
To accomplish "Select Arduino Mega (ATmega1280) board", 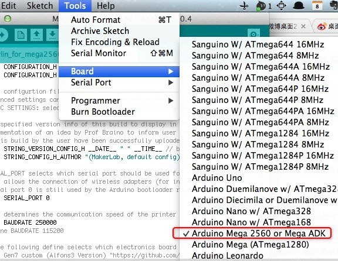I will [259, 245].
